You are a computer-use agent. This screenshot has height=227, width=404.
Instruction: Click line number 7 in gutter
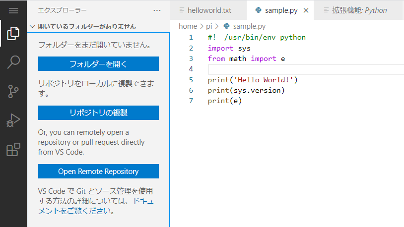pos(191,101)
